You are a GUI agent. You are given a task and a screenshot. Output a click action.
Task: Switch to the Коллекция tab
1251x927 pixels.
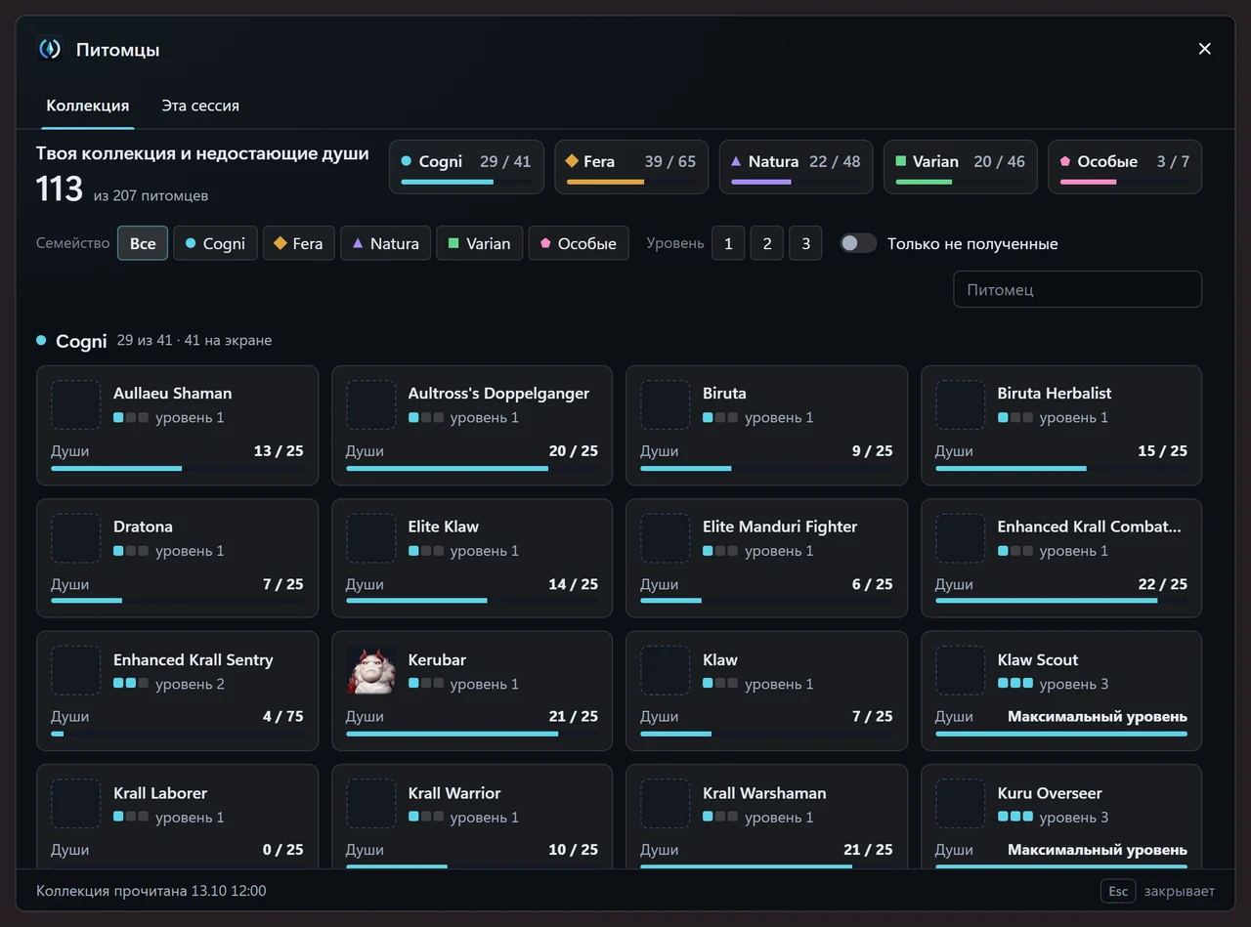(x=88, y=105)
